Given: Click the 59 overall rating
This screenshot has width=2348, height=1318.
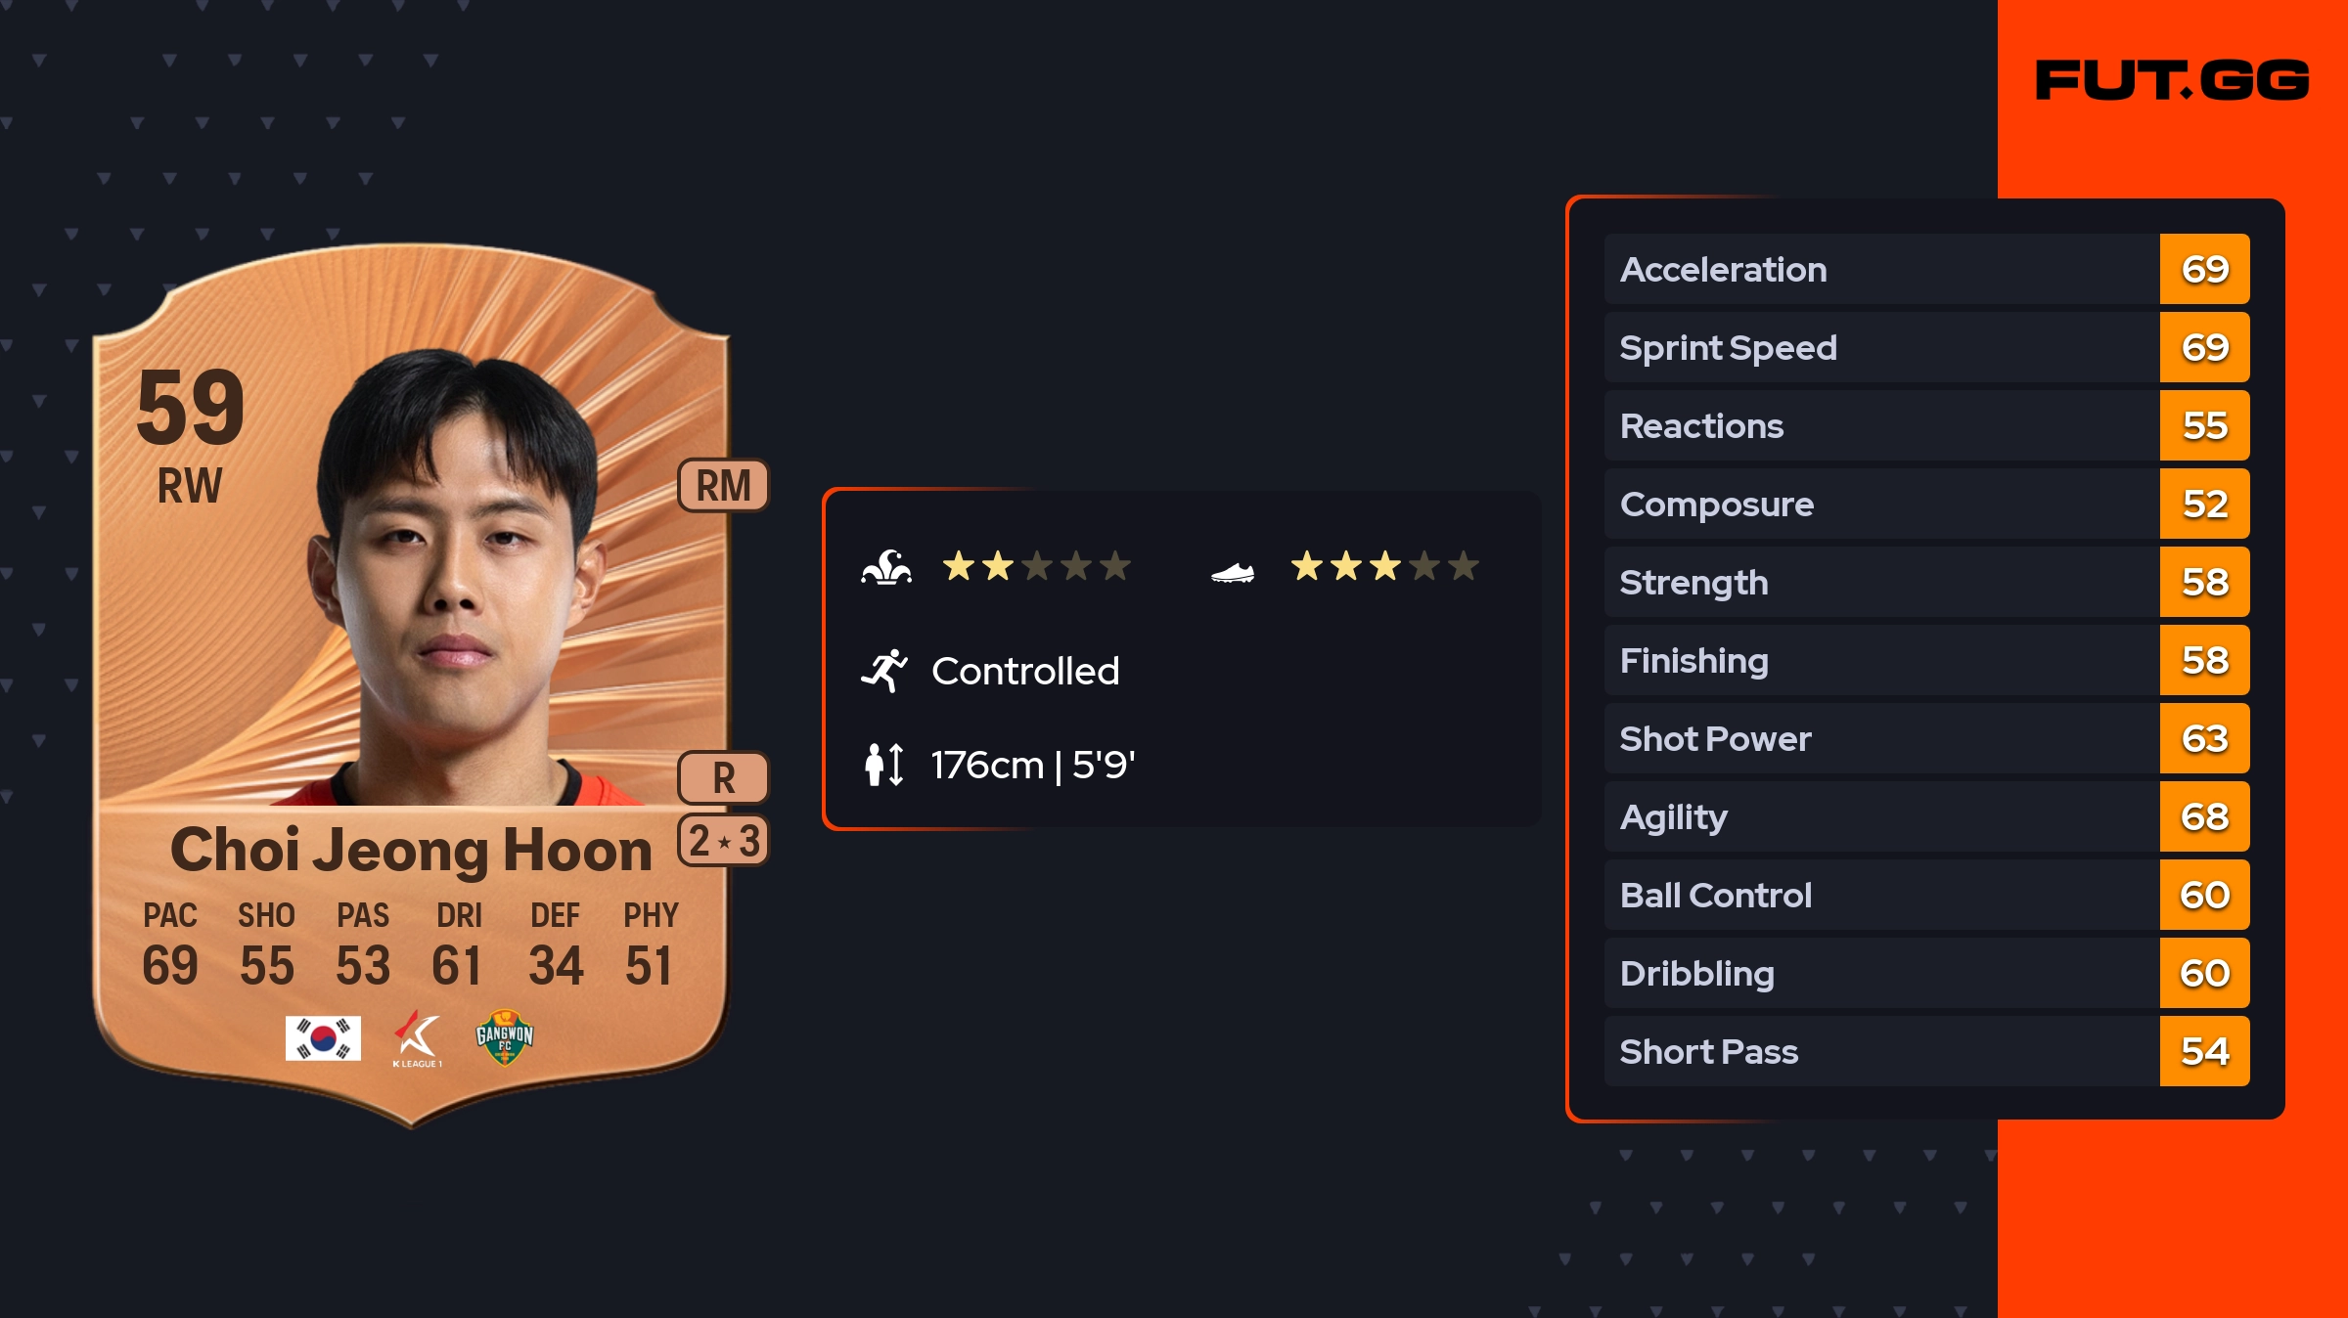Looking at the screenshot, I should point(191,407).
